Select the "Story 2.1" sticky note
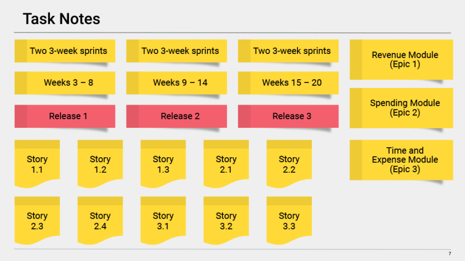This screenshot has width=465, height=261. [226, 164]
